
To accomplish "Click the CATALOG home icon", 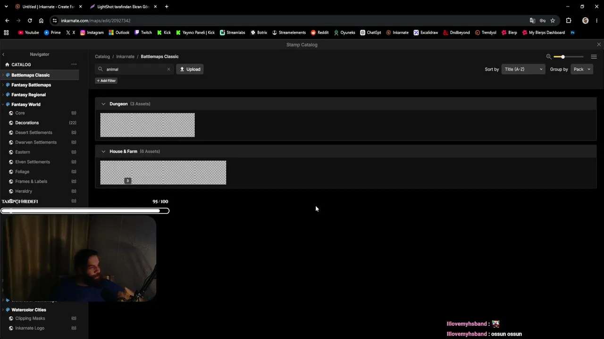I will tap(7, 65).
